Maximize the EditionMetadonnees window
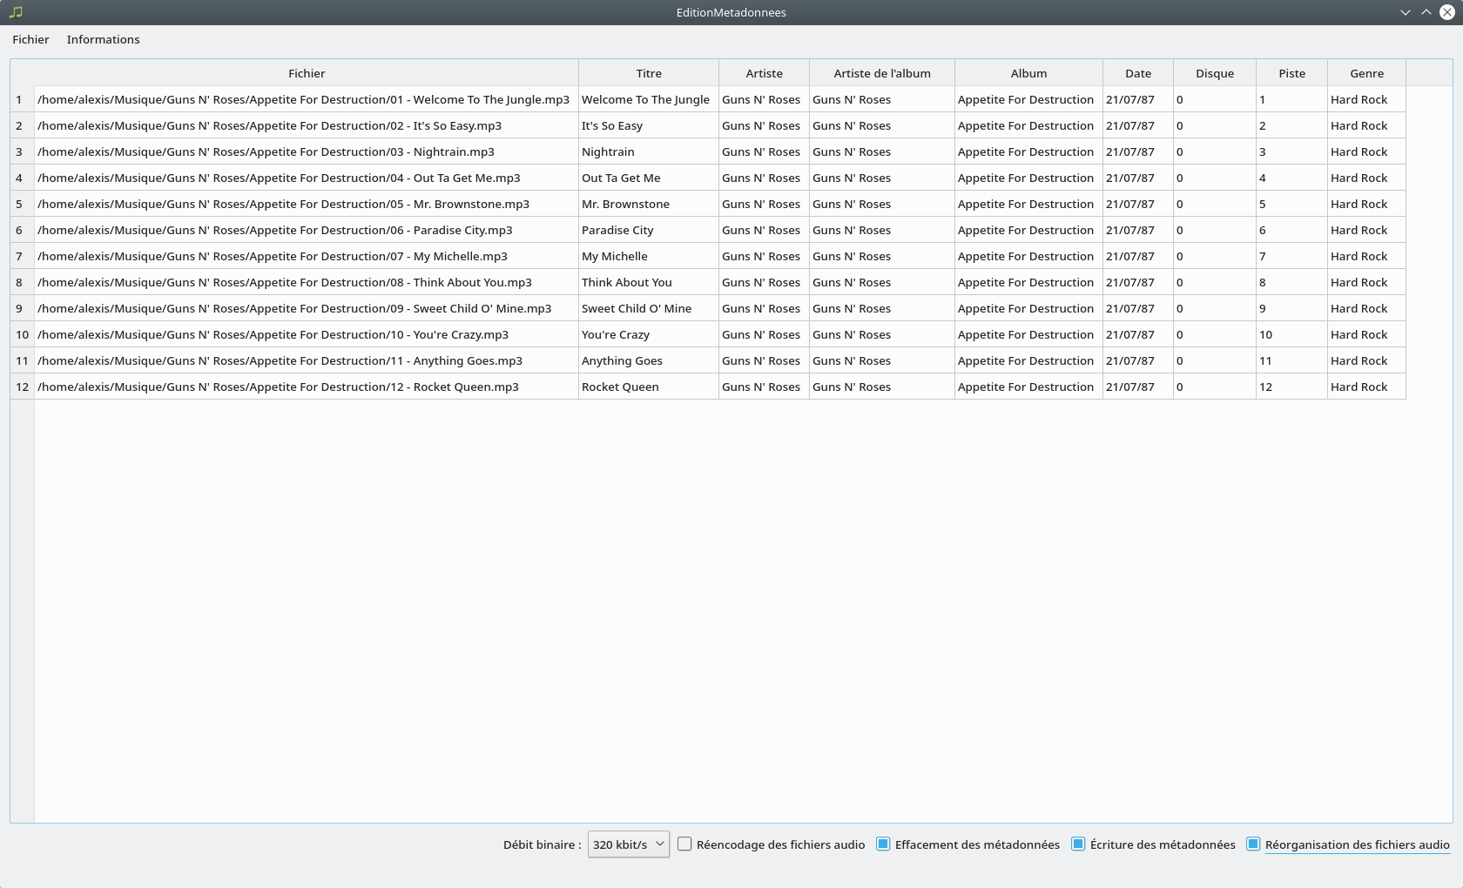Image resolution: width=1463 pixels, height=888 pixels. [x=1426, y=12]
